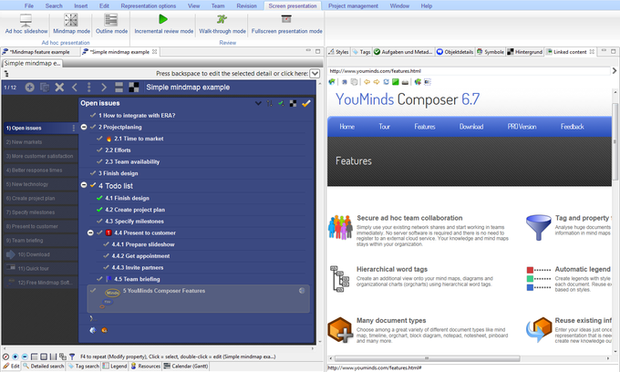The image size is (620, 372).
Task: Click the Tour link on YouMinds page
Action: pos(384,127)
